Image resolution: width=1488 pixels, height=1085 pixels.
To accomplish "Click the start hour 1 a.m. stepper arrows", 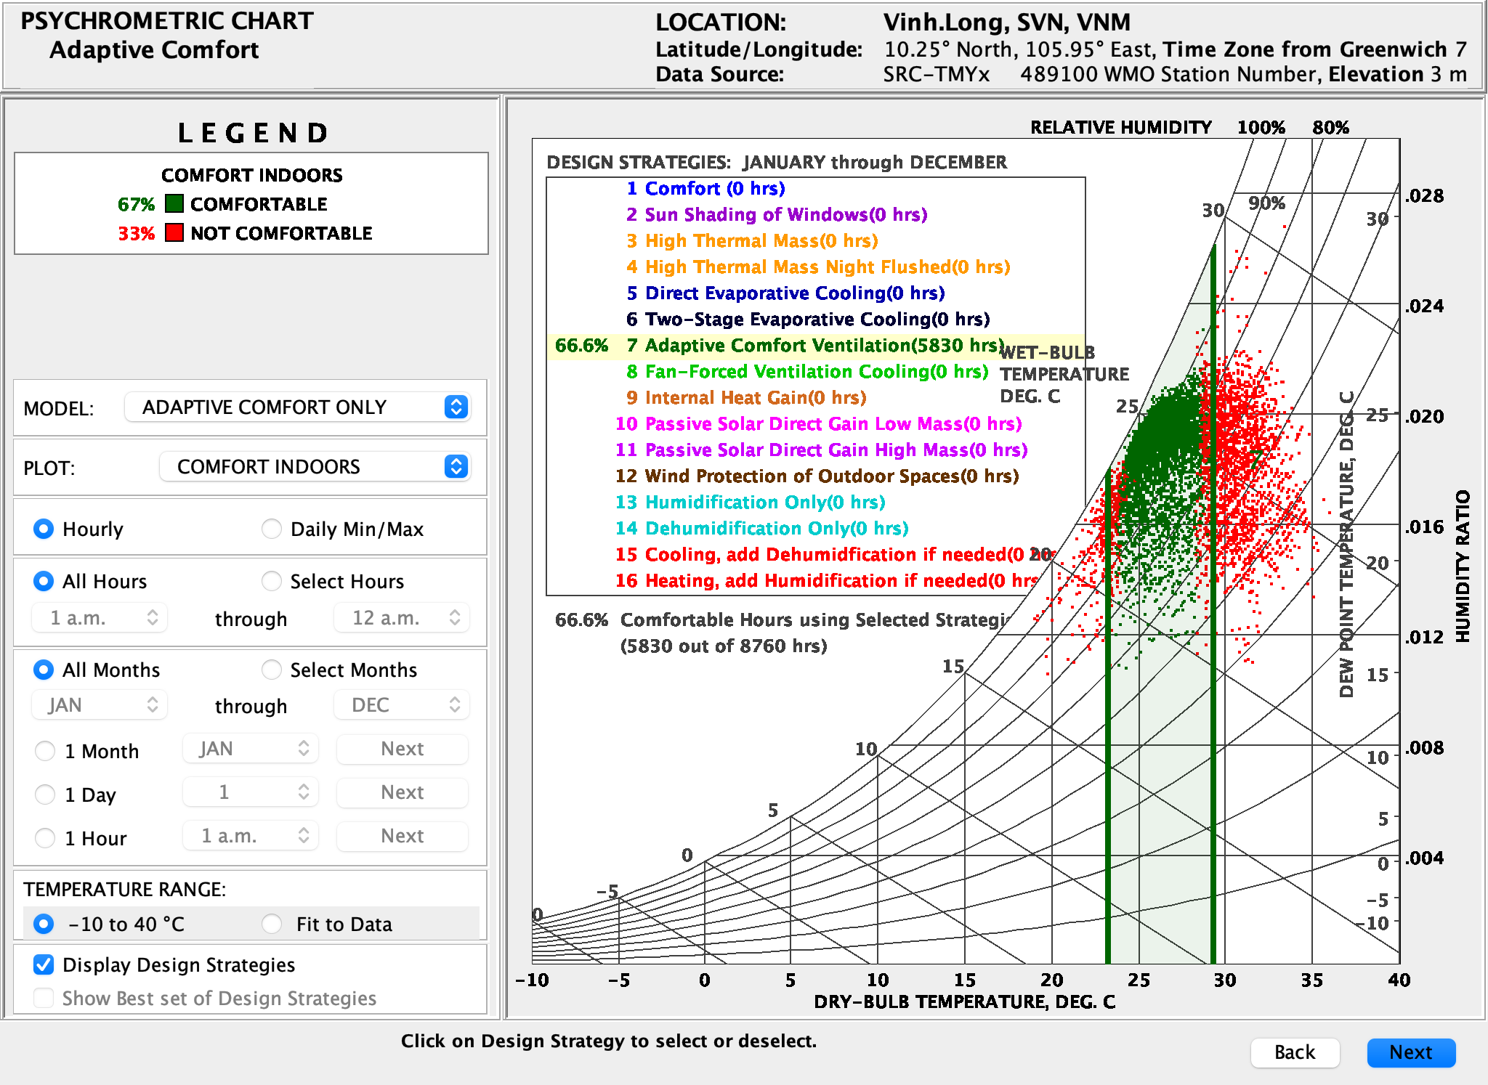I will coord(153,618).
